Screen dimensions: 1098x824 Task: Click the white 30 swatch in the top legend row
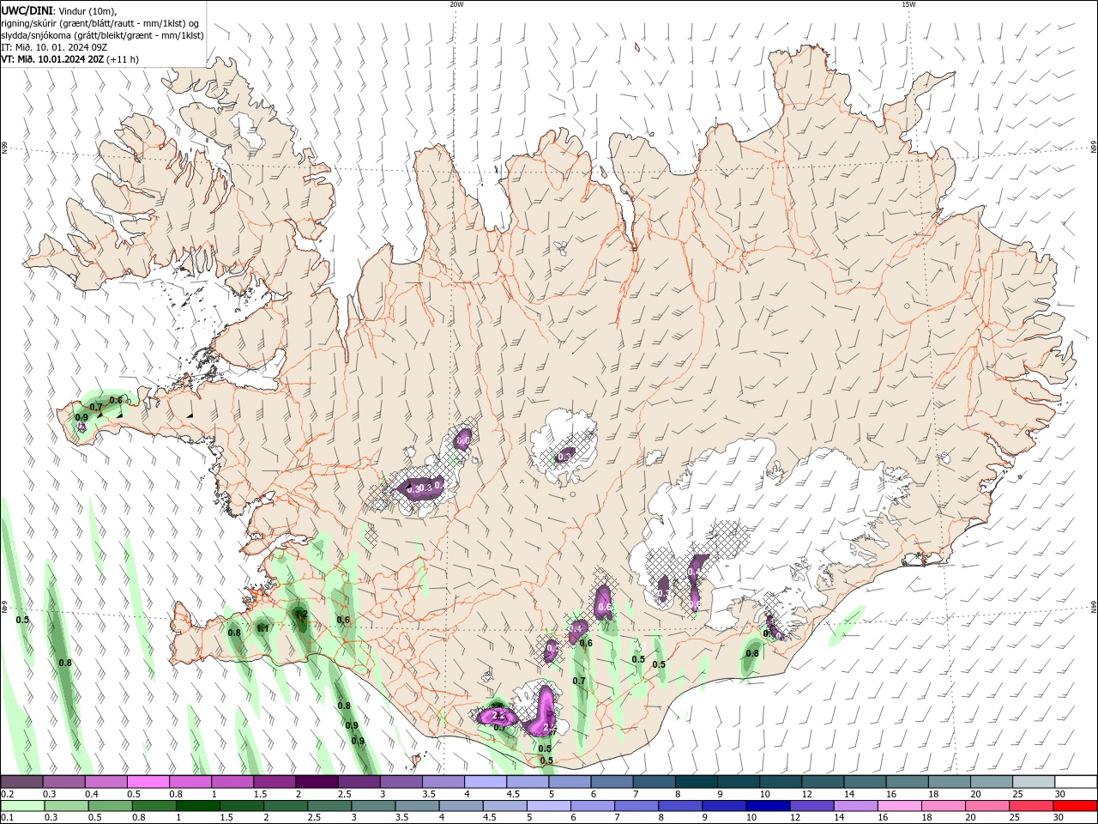(x=1076, y=782)
